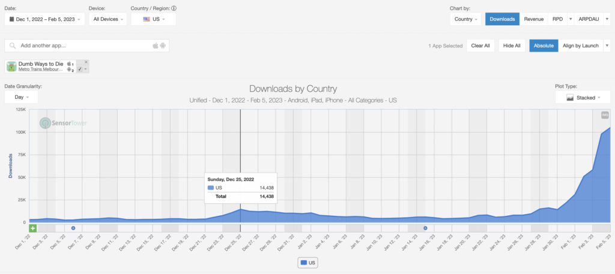Click the 50K y-axis label
Viewport: 615px width, 274px height.
(21, 177)
